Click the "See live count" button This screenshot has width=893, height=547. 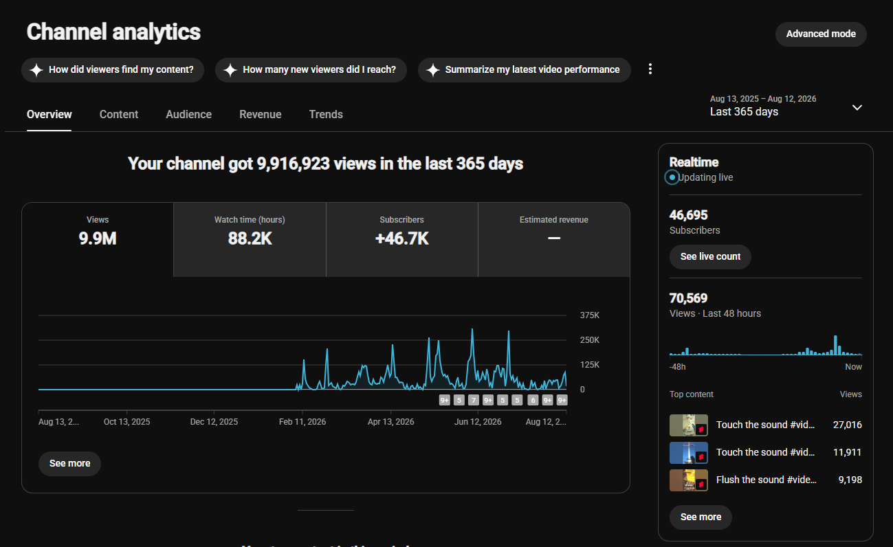[711, 256]
